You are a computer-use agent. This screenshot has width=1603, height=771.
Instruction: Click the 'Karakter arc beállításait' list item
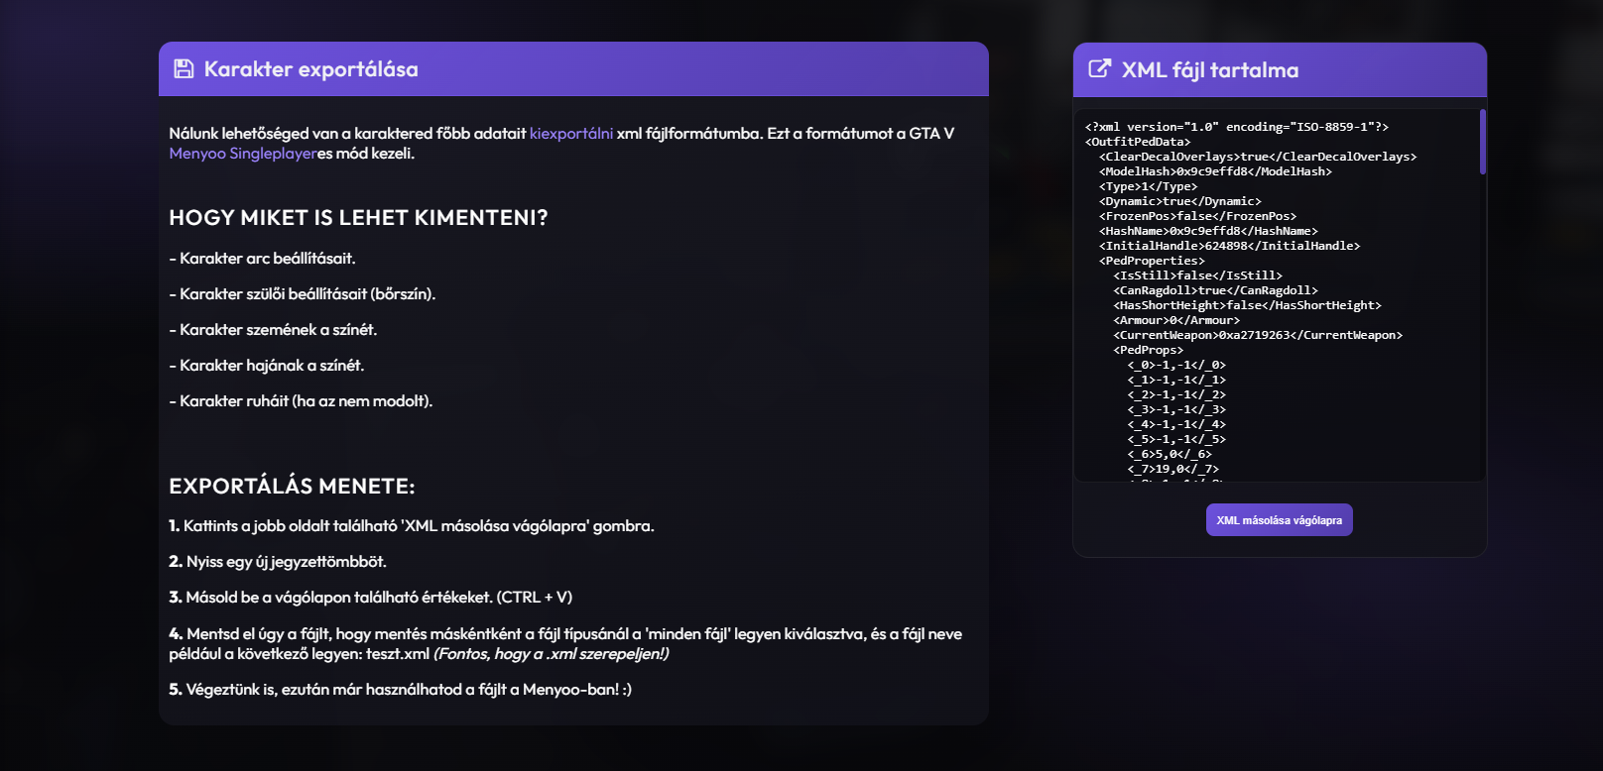click(262, 259)
